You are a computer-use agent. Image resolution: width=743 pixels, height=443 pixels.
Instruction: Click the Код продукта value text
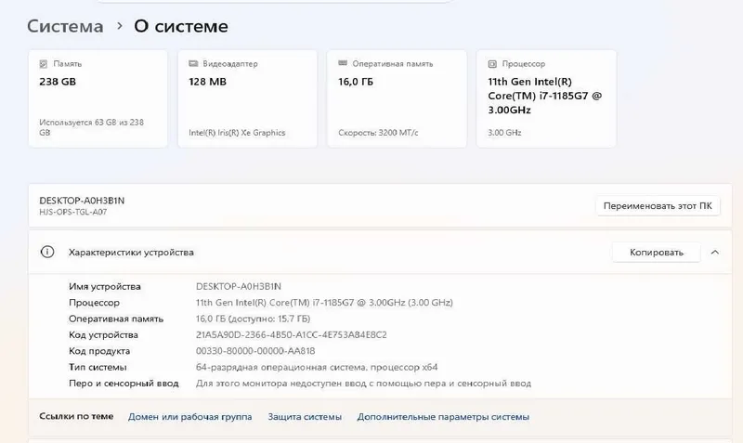pos(255,351)
